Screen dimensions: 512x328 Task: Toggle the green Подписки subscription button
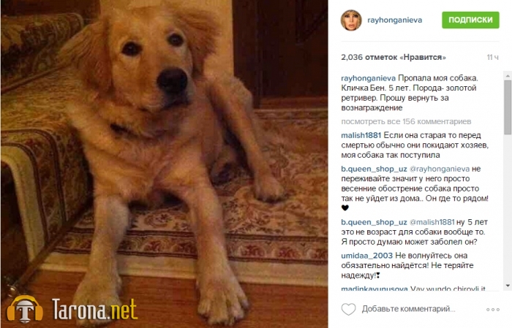coord(470,20)
